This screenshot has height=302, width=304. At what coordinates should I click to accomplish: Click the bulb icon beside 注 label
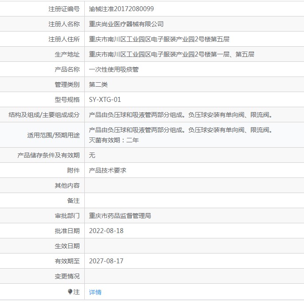pos(70,292)
